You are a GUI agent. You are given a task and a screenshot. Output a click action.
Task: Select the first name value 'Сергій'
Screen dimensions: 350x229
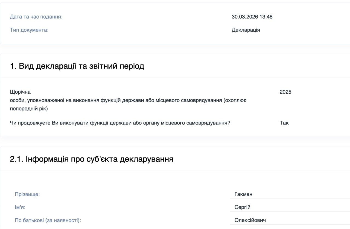point(243,207)
